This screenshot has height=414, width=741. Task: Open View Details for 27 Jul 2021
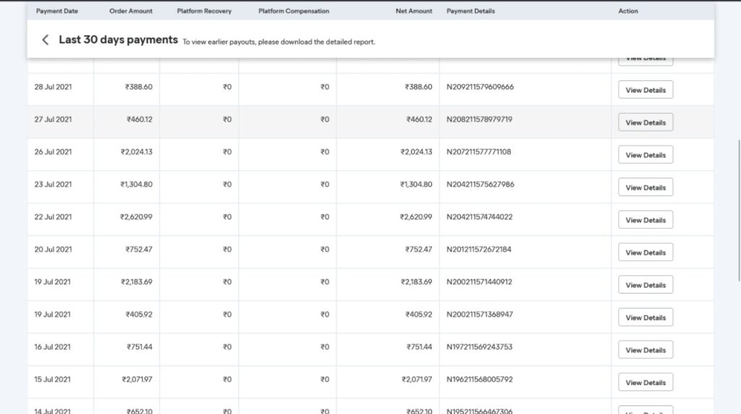tap(645, 122)
